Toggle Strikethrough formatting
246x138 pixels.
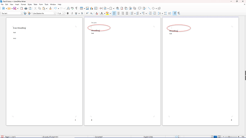point(82,14)
